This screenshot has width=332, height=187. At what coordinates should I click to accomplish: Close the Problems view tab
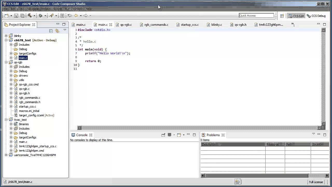(x=223, y=135)
